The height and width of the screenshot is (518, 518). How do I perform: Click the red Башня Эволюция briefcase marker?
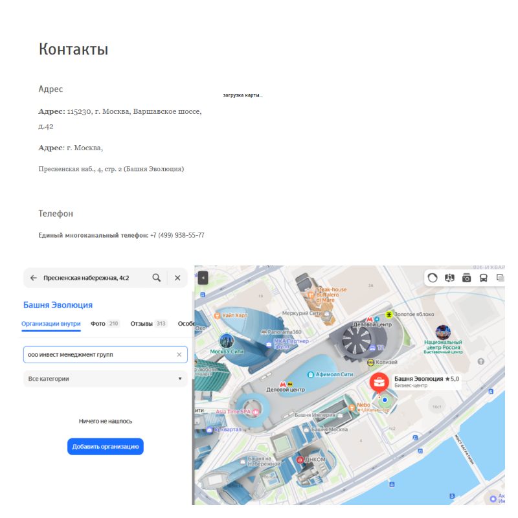click(379, 382)
